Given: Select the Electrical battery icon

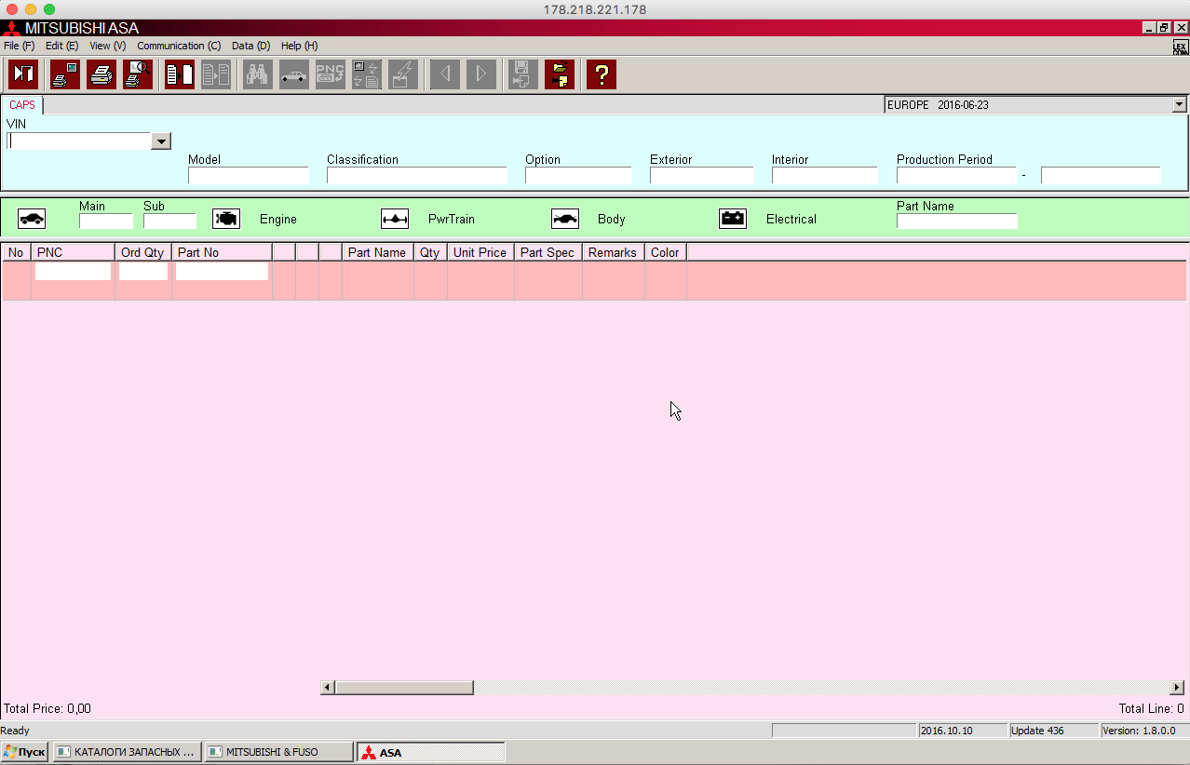Looking at the screenshot, I should tap(733, 219).
